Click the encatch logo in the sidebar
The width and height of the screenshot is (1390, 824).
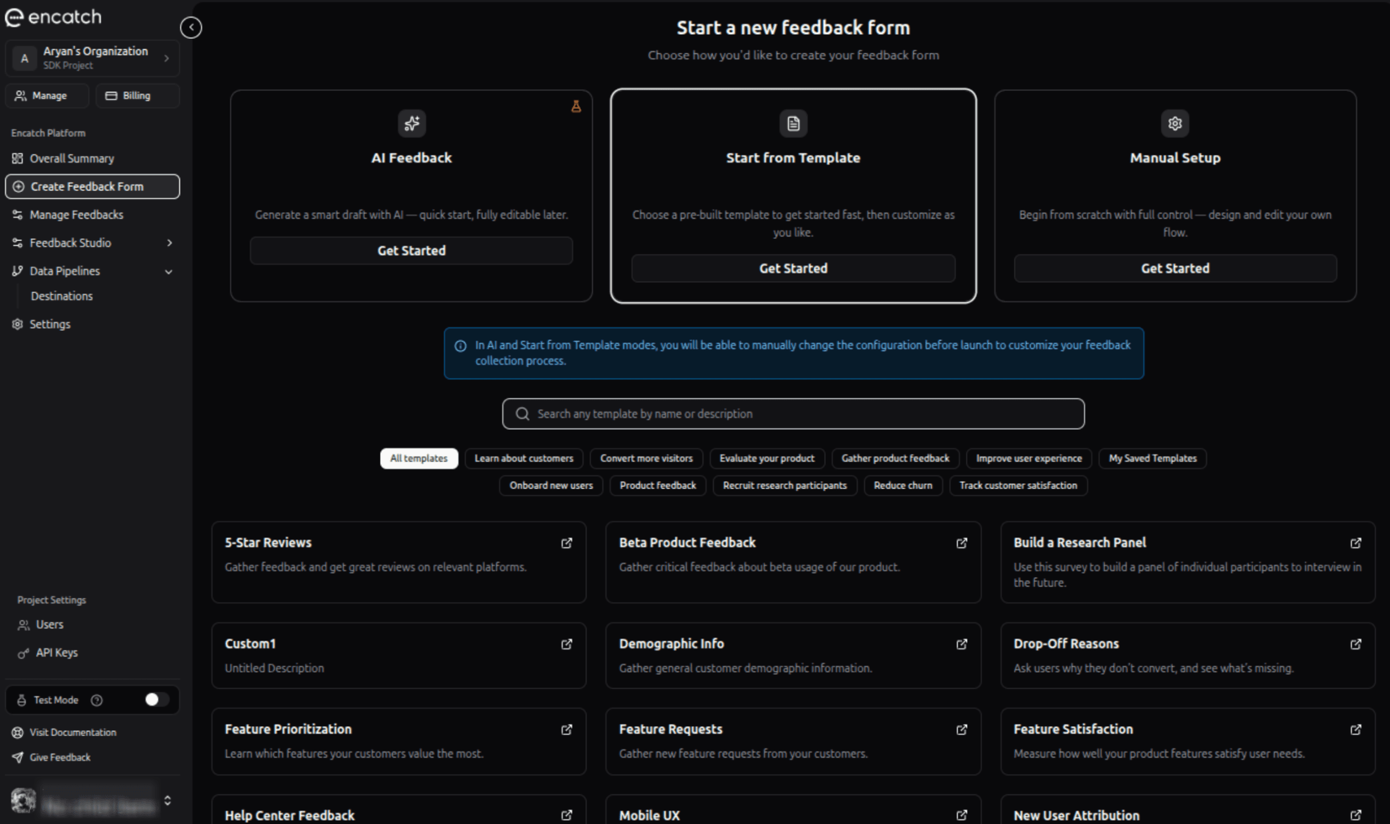(53, 17)
